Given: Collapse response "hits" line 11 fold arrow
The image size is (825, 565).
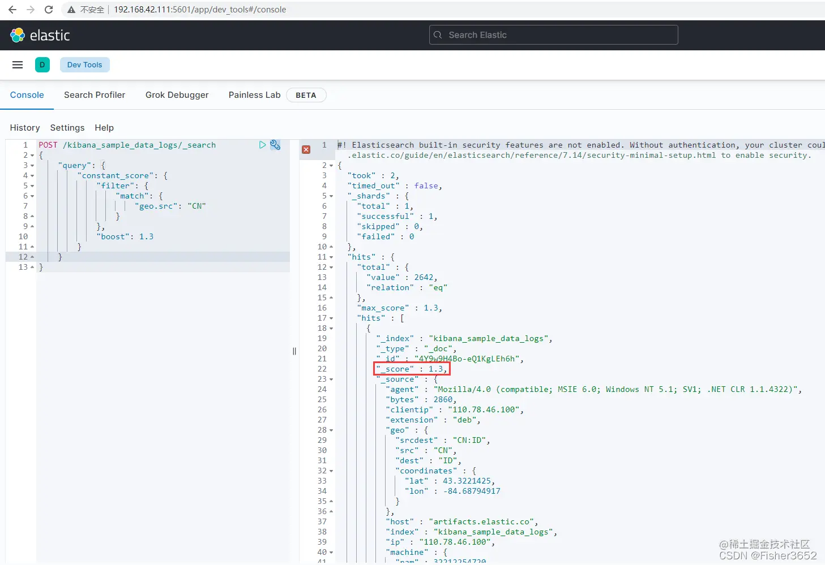Looking at the screenshot, I should pyautogui.click(x=331, y=257).
